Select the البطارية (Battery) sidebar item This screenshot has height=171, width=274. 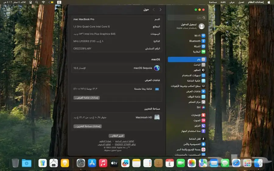tap(187, 52)
